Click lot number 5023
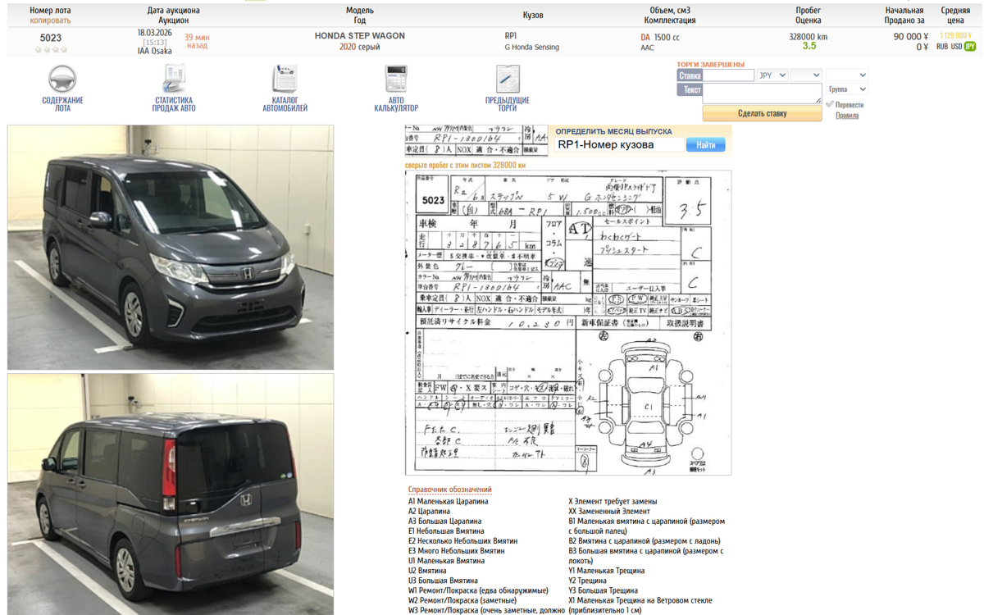Viewport: 984px width, 615px height. [51, 38]
